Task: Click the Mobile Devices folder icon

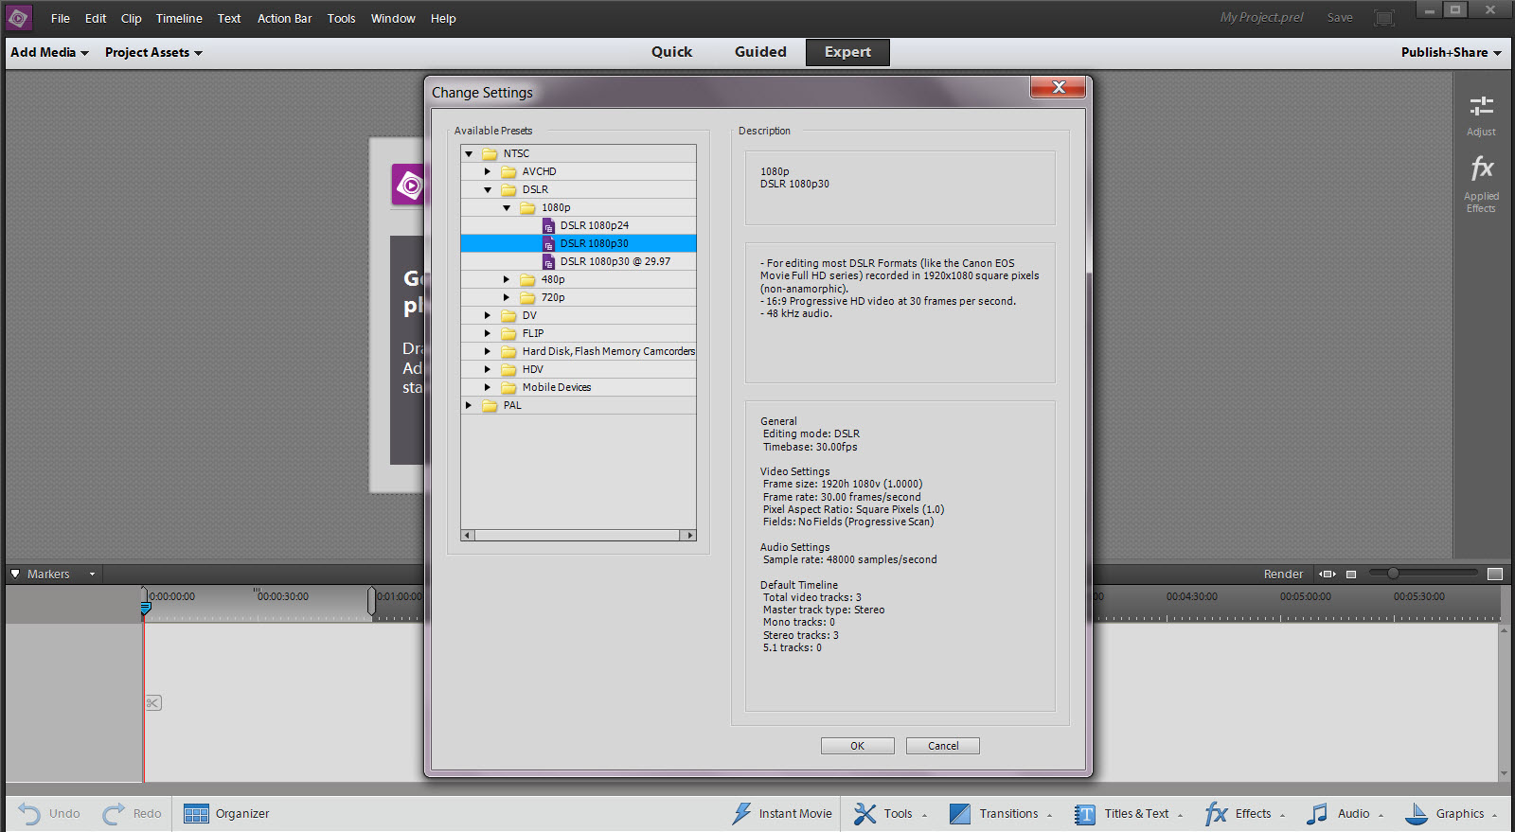Action: pos(508,387)
